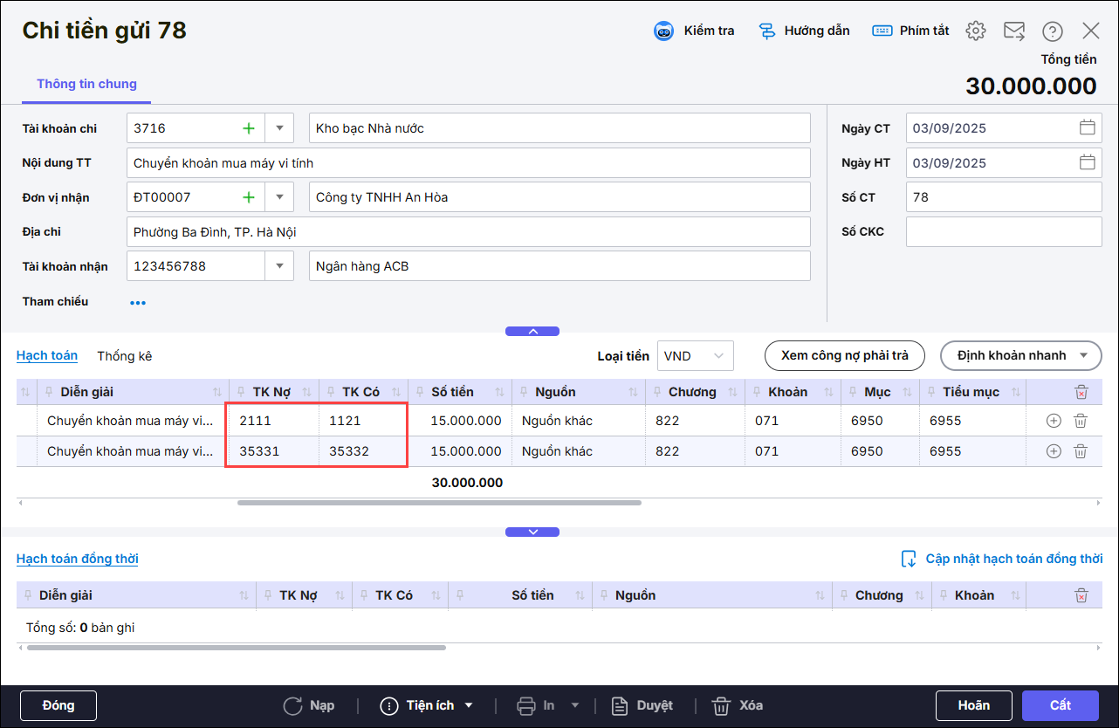Screen dimensions: 1119x728
Task: Open calendar picker for Ngày CT
Action: click(x=1087, y=127)
